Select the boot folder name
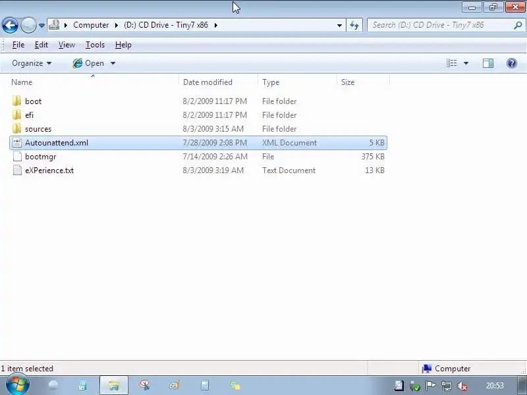Viewport: 527px width, 395px height. 34,101
